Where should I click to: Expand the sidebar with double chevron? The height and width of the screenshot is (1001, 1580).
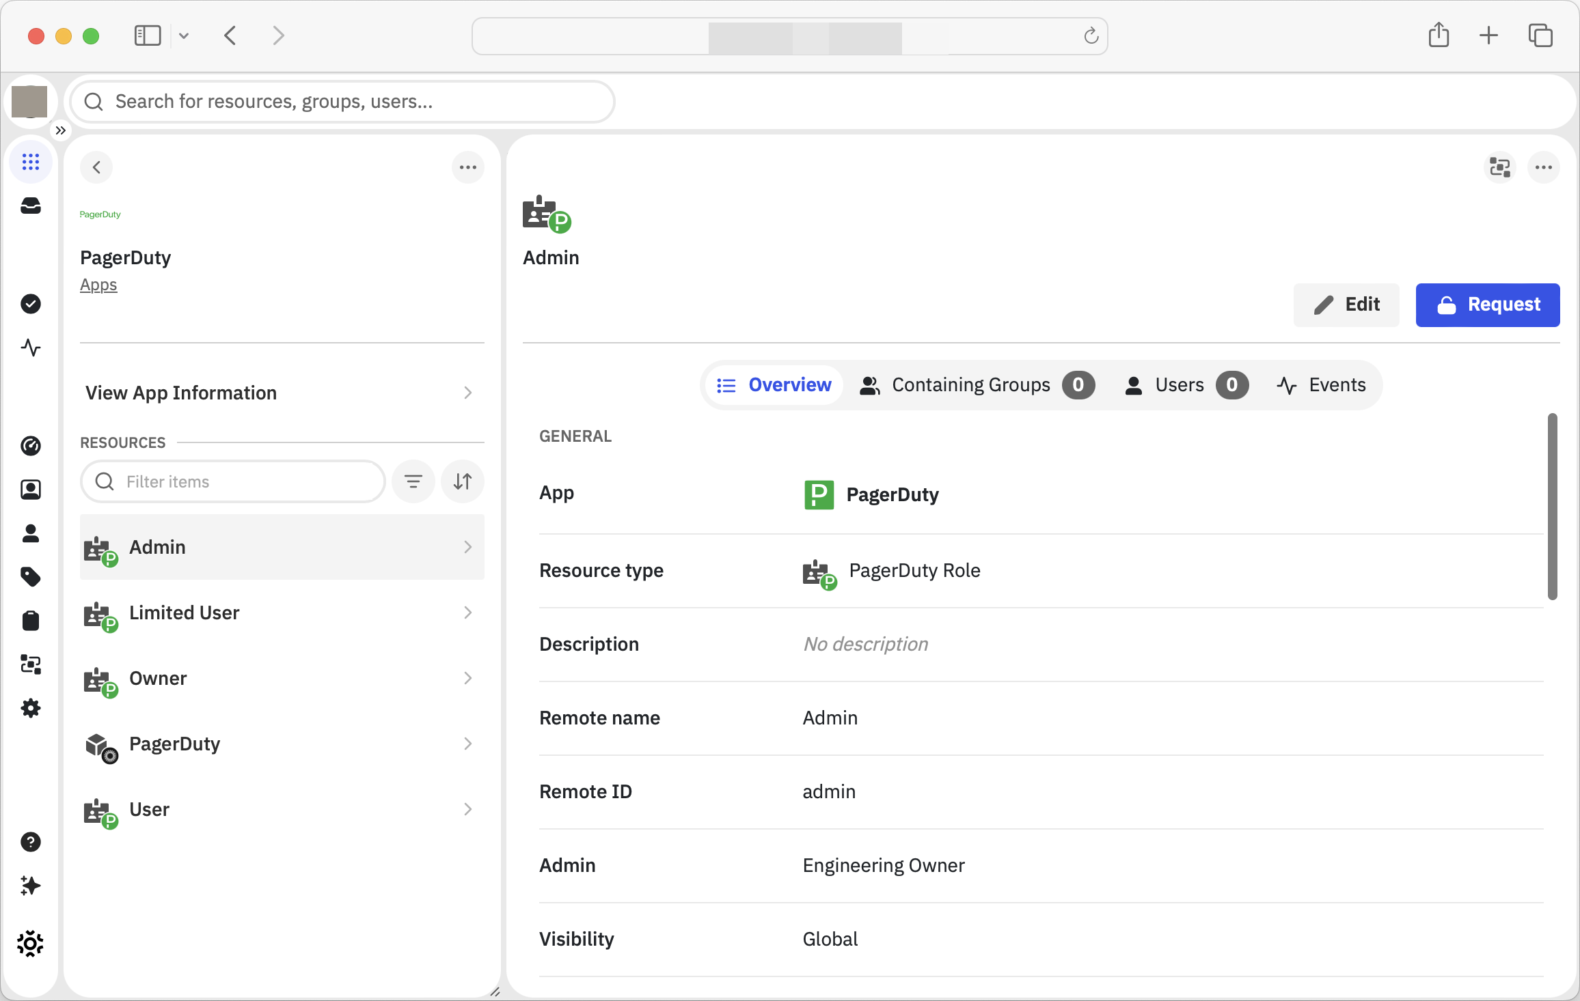(x=60, y=130)
